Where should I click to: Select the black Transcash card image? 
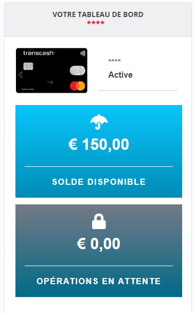coord(51,71)
